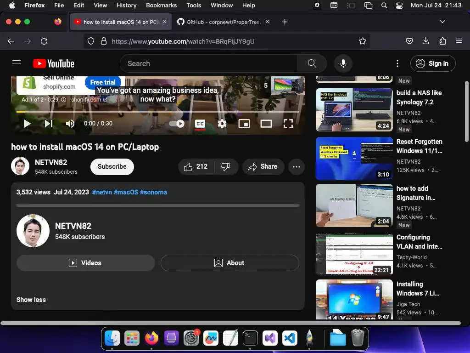This screenshot has height=353, width=470.
Task: Open the History menu
Action: 126,5
